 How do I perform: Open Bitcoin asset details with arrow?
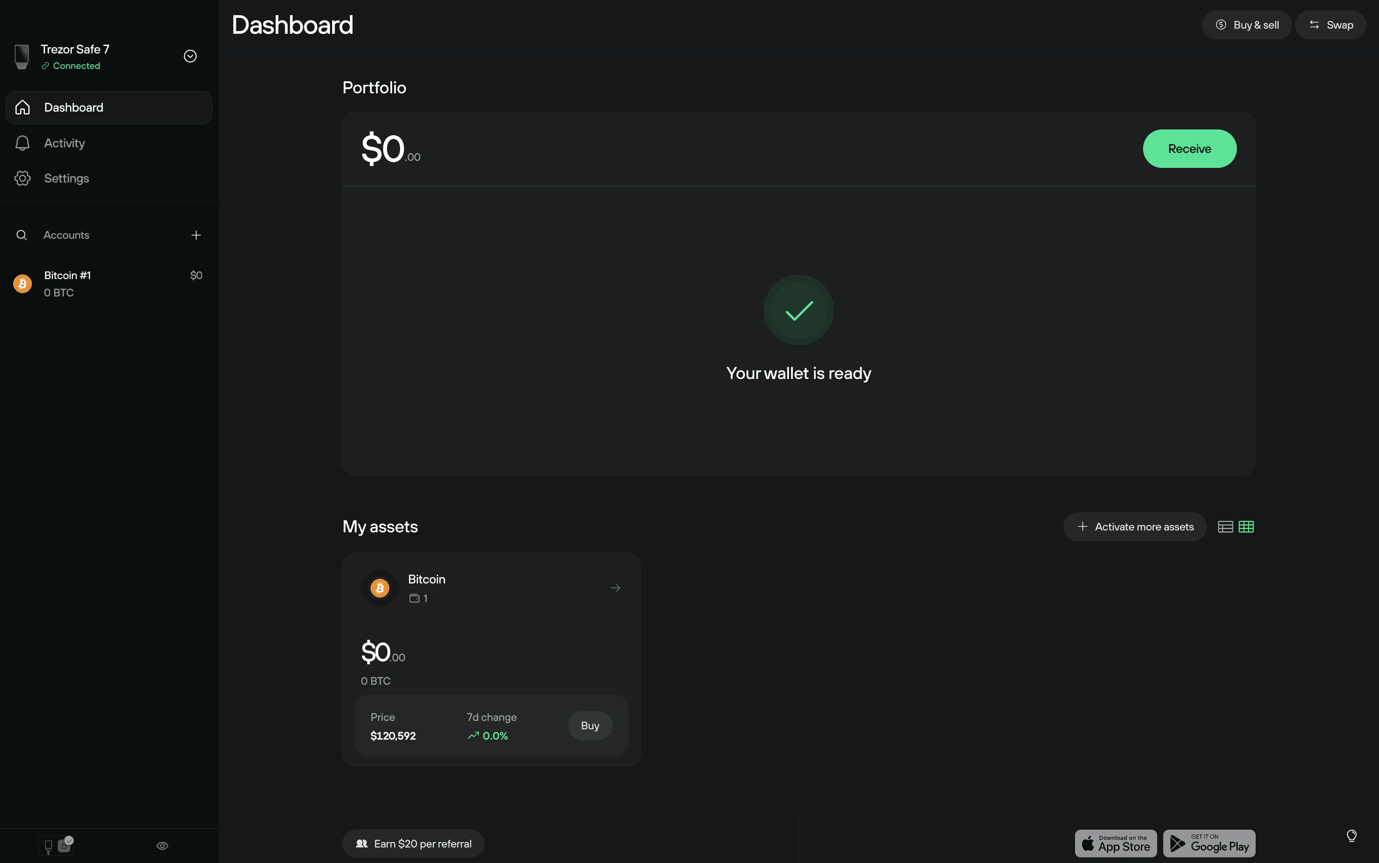point(615,588)
